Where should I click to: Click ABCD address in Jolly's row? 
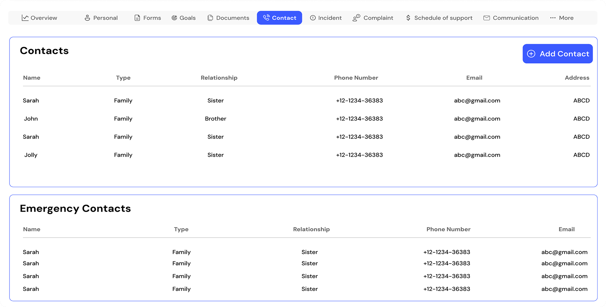point(581,155)
